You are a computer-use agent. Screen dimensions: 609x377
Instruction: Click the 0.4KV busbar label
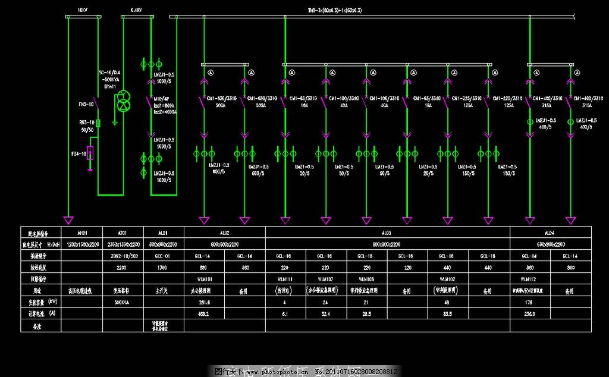[135, 11]
